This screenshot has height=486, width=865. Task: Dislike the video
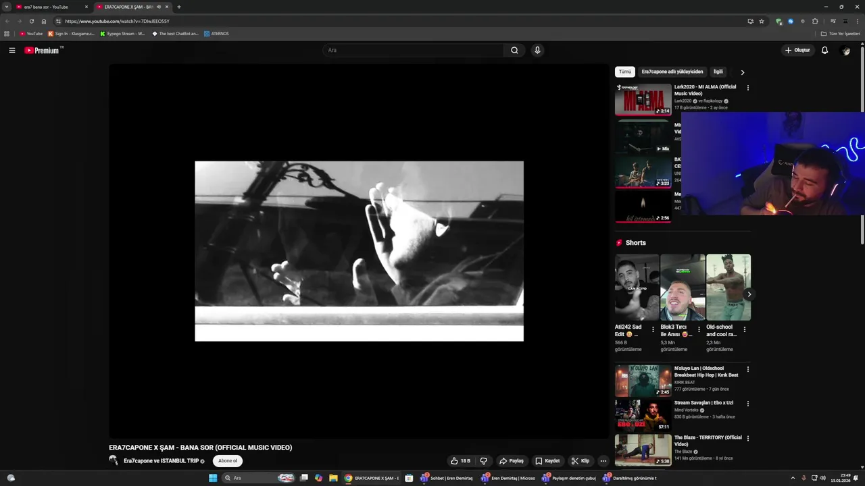pyautogui.click(x=483, y=461)
